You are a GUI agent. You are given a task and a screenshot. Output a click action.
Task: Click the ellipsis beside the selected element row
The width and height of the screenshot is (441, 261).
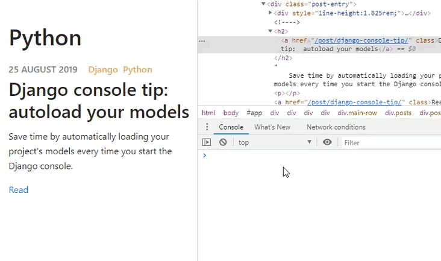tap(202, 41)
